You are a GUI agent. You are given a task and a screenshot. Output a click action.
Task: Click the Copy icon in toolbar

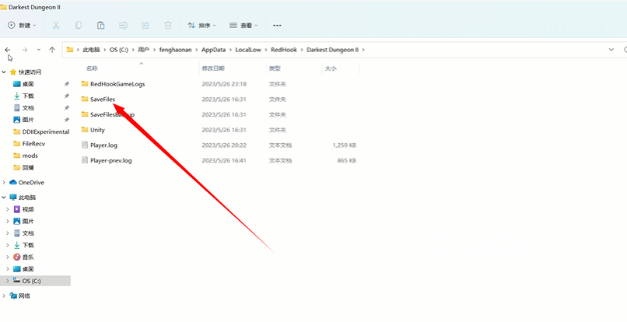pos(79,26)
